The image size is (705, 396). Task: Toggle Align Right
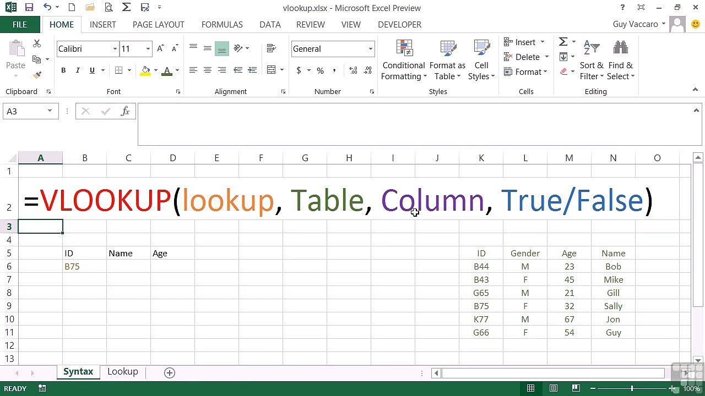[x=222, y=70]
